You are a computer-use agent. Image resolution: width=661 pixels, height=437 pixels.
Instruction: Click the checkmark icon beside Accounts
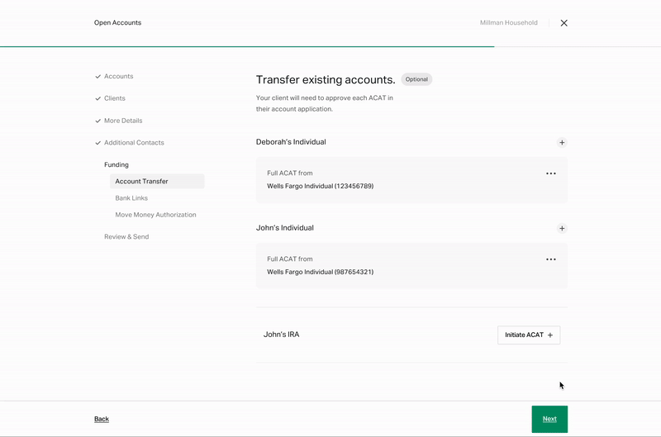coord(97,77)
